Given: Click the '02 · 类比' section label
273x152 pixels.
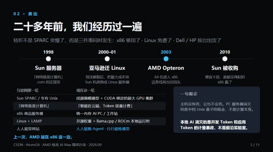Looking at the screenshot, I should pos(26,14).
